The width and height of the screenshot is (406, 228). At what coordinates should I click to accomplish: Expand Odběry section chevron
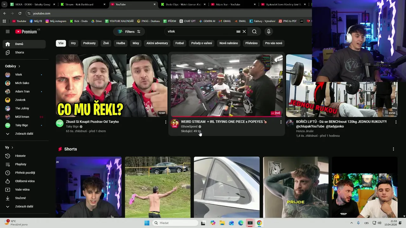coord(19,66)
